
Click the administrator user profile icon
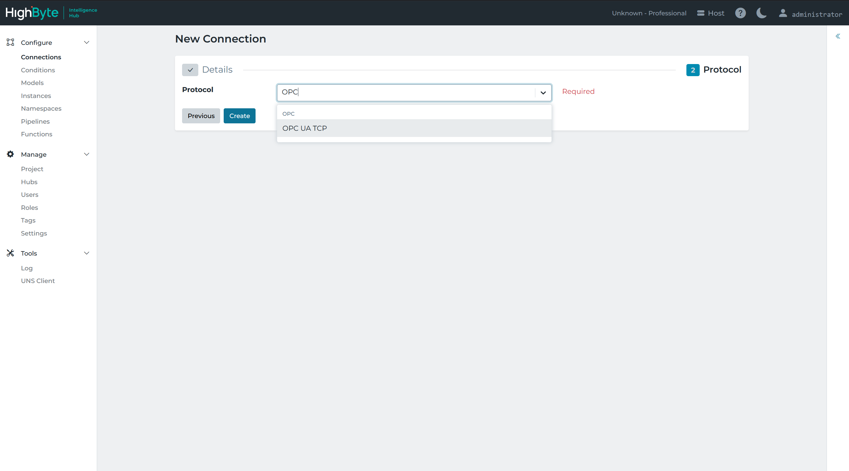point(783,13)
